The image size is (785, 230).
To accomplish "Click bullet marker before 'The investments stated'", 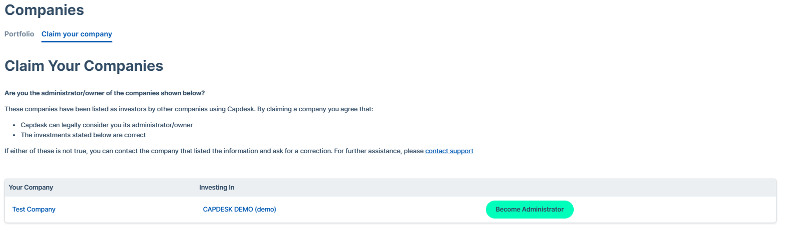I will (14, 135).
